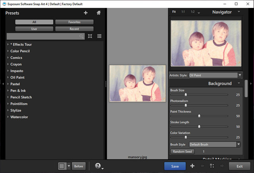254x173 pixels.
Task: Set navigator zoom to Fit
Action: point(174,12)
